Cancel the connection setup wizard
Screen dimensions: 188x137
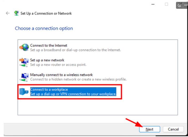[x=173, y=129]
